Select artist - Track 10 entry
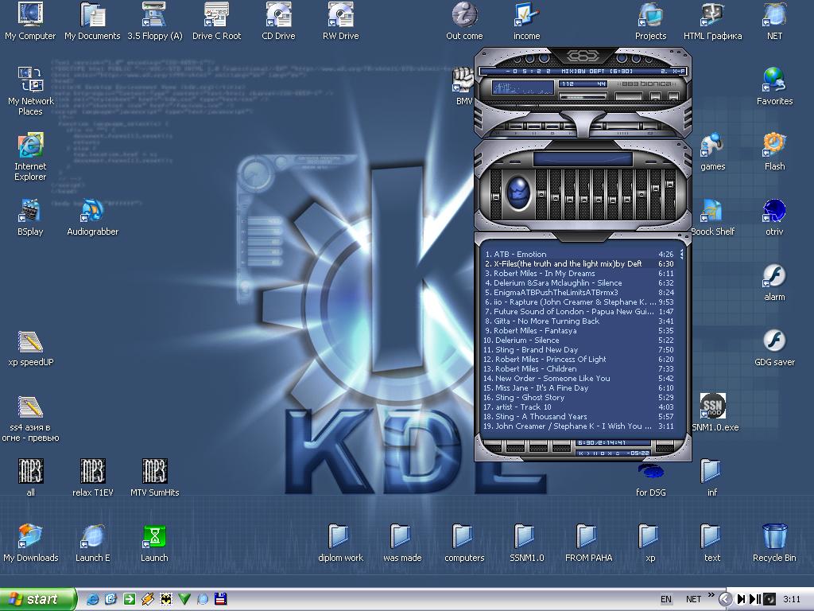Viewport: 814px width, 611px height. coord(579,407)
